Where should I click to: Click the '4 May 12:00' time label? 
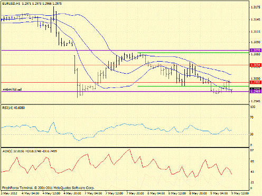51,193
